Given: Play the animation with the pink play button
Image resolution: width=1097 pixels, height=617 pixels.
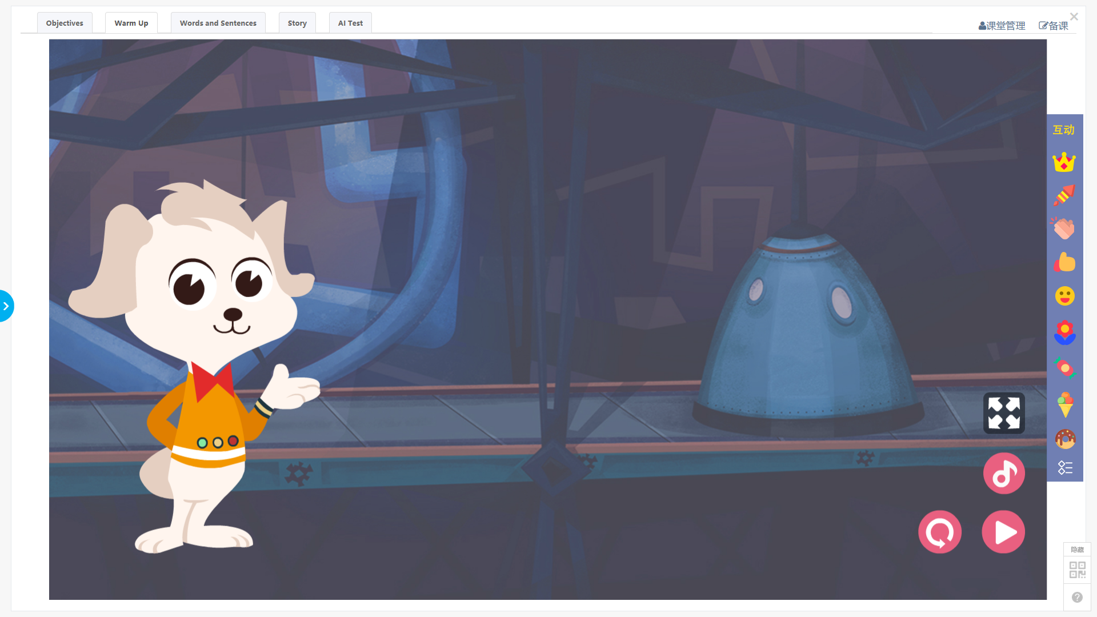Looking at the screenshot, I should (1004, 532).
